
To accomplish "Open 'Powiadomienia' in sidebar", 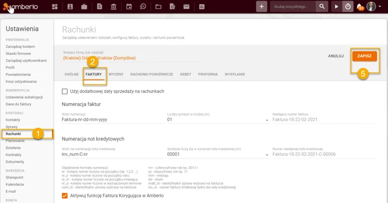I will [x=18, y=74].
